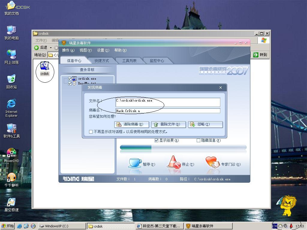Open 帮助(H) menu
Viewport: 307px width, 230px height.
[121, 50]
